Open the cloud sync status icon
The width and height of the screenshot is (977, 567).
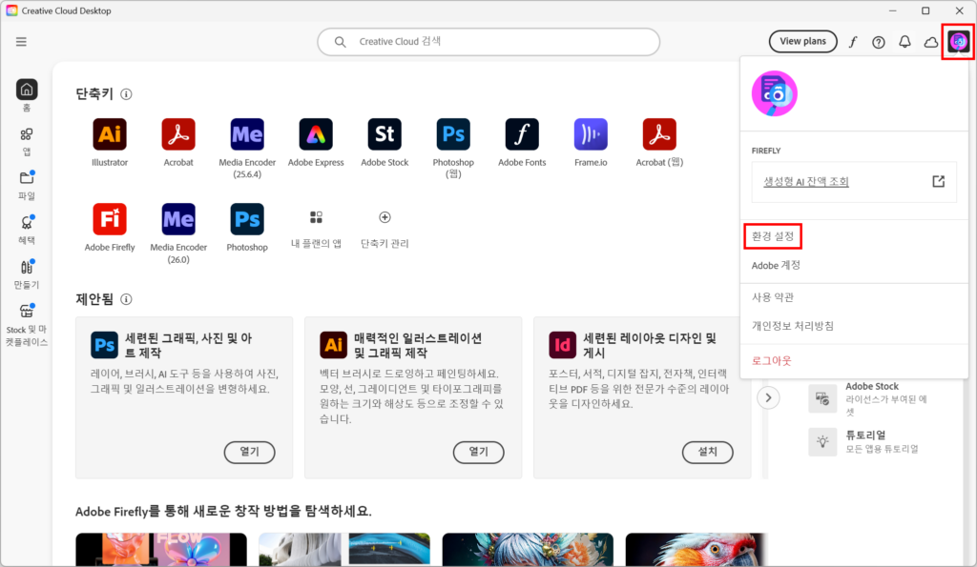coord(931,42)
